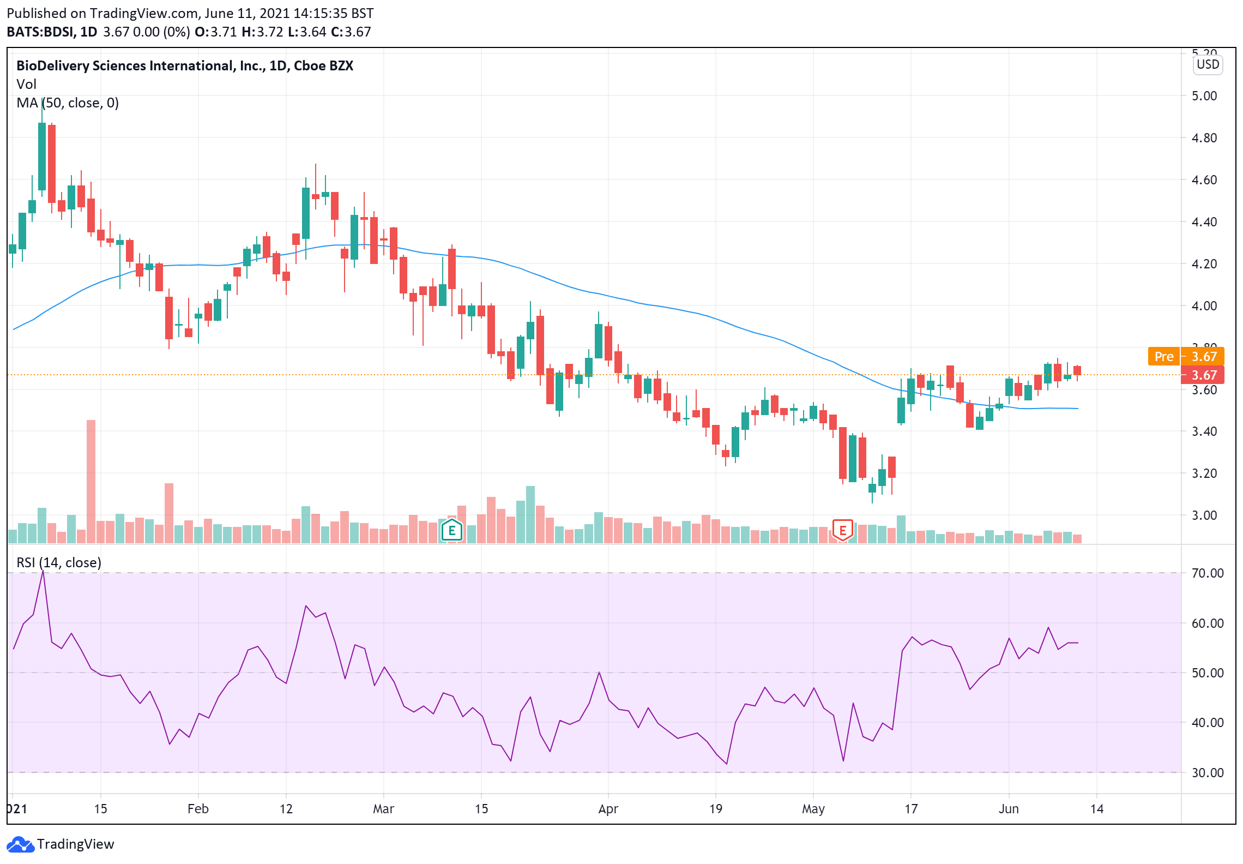
Task: Click the O:3.71 open value in header
Action: pyautogui.click(x=216, y=32)
